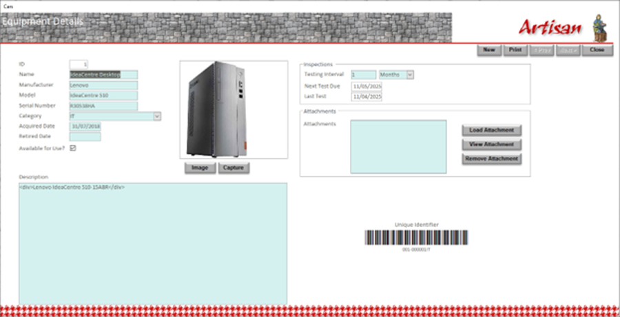Advance to the next record
Screen dimensions: 620x317
568,50
